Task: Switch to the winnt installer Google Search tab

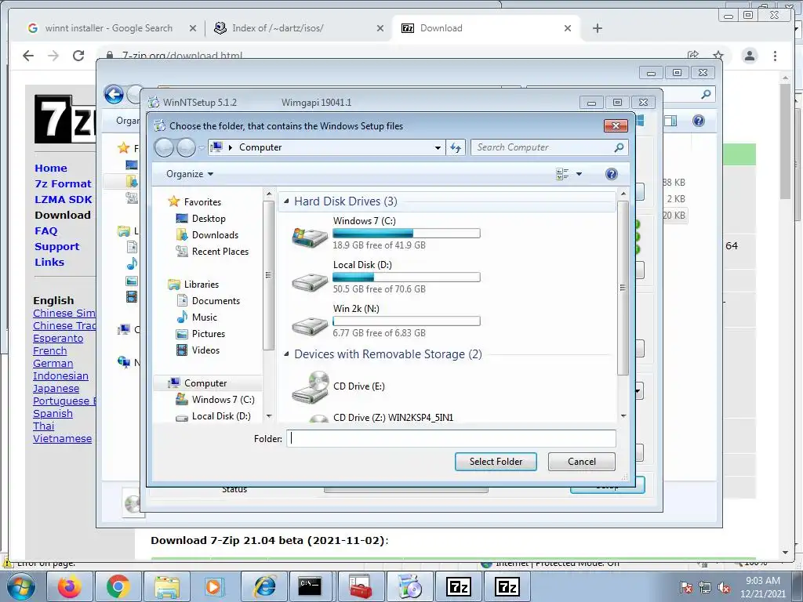Action: pos(108,28)
